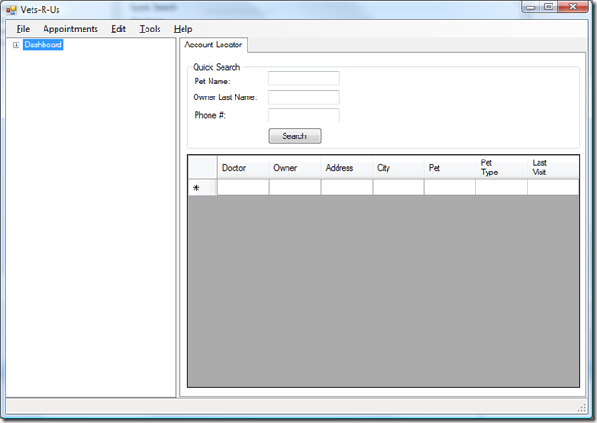Click the empty Last Visit cell in new row

click(553, 187)
